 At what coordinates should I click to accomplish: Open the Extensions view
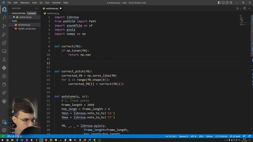(x=4, y=43)
